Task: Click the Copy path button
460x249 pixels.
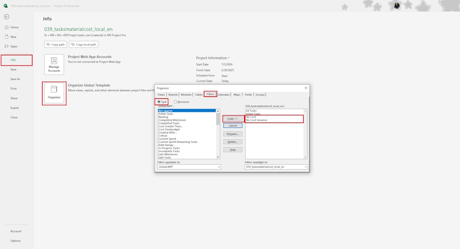Action: 56,45
